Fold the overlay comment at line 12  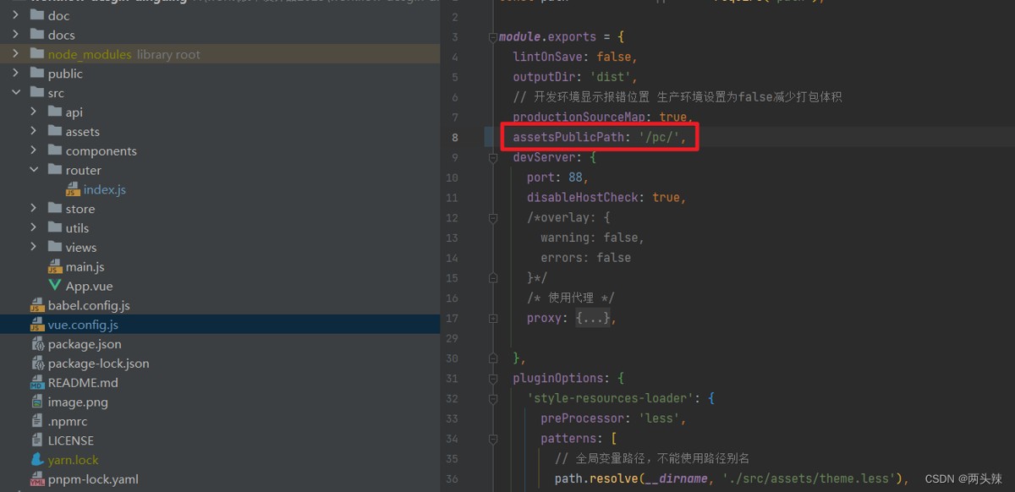coord(492,218)
